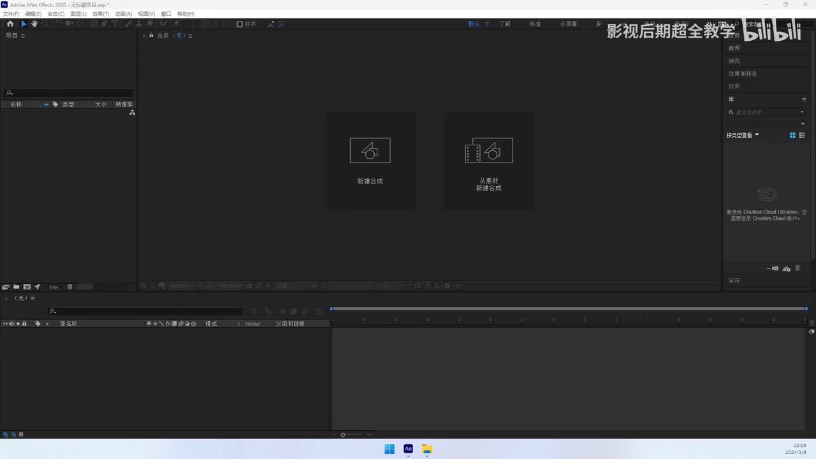The height and width of the screenshot is (459, 816).
Task: Open File Explorer from the taskbar
Action: 427,449
